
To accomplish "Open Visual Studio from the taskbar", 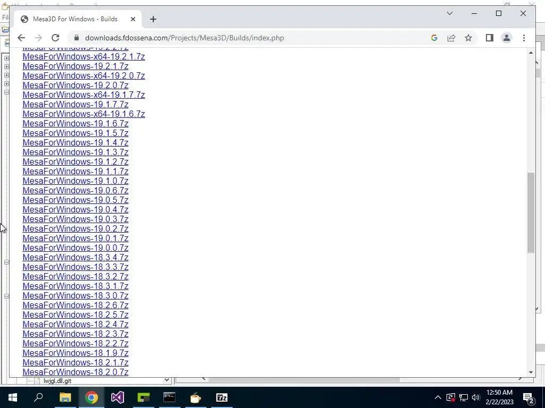I will tap(118, 397).
